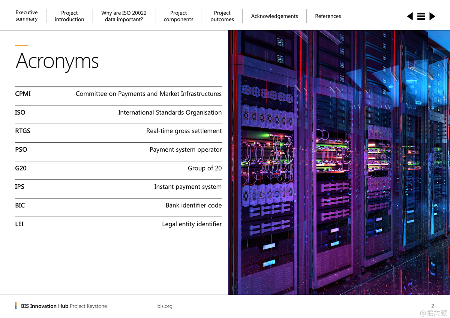
Task: Advance to next page with right arrow
Action: [432, 16]
